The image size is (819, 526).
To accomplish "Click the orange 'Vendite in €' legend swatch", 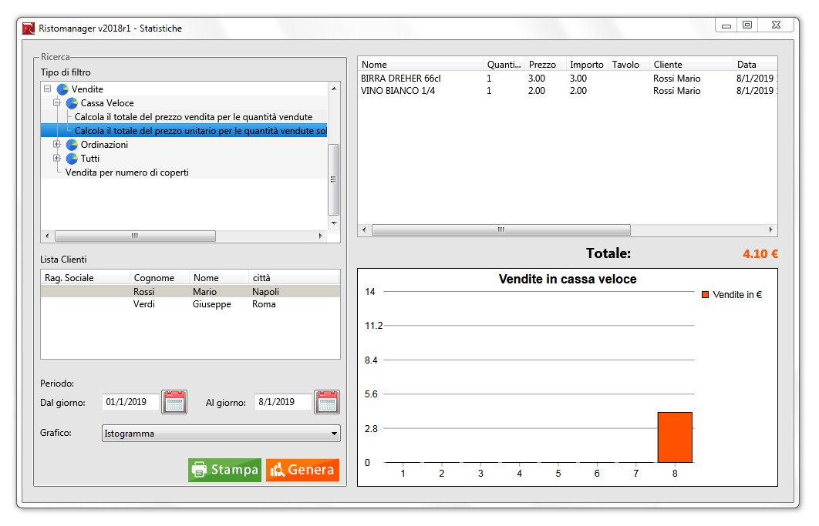I will coord(705,295).
